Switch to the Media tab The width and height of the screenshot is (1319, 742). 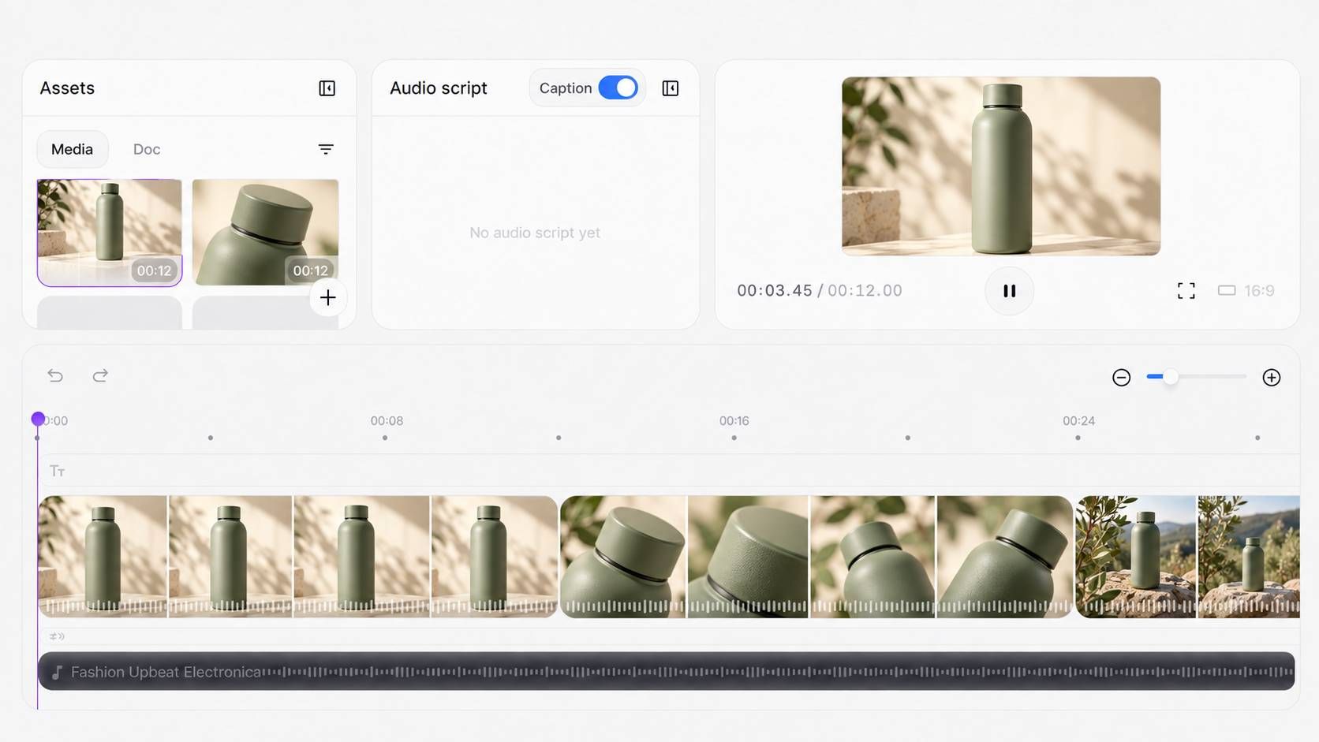[73, 149]
